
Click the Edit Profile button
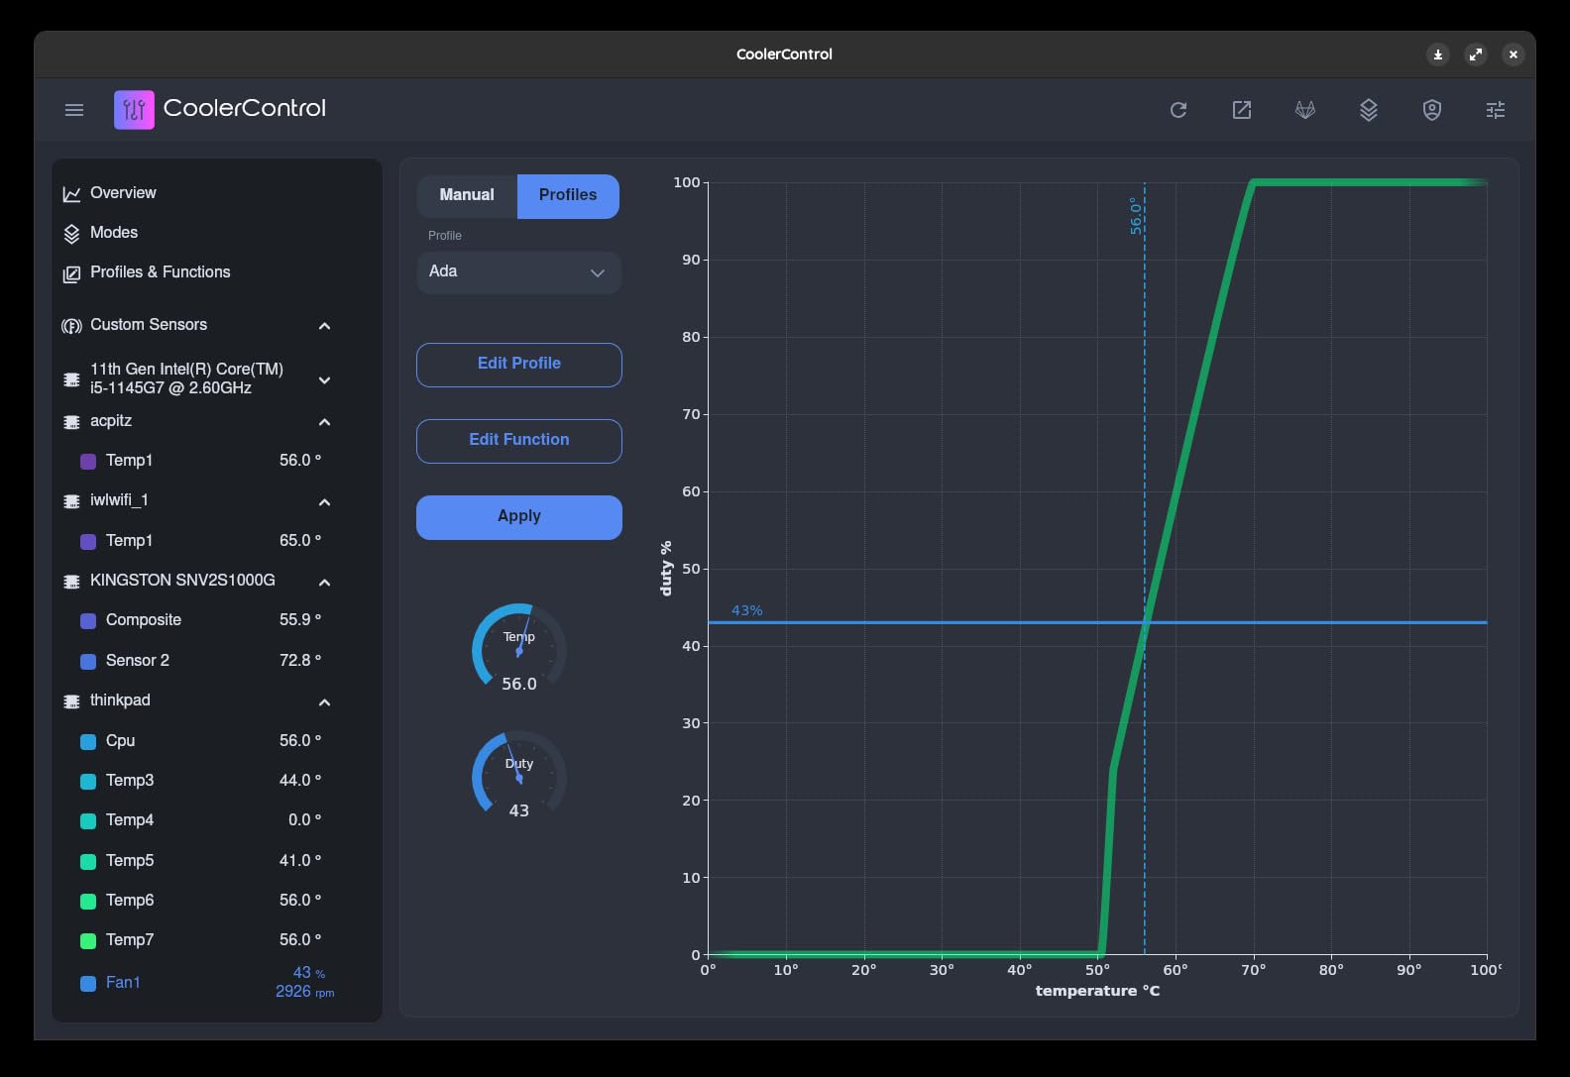click(x=518, y=364)
